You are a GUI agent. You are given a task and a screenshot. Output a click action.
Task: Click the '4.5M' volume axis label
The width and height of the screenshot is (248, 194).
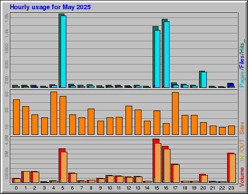7,141
